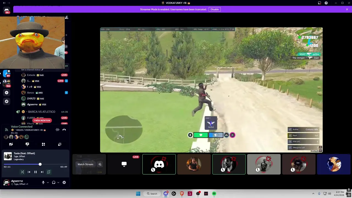Share your screen from the voice panel

[x=27, y=144]
